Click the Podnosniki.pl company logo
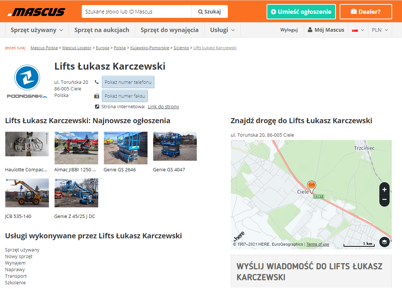Image resolution: width=402 pixels, height=289 pixels. (x=27, y=81)
